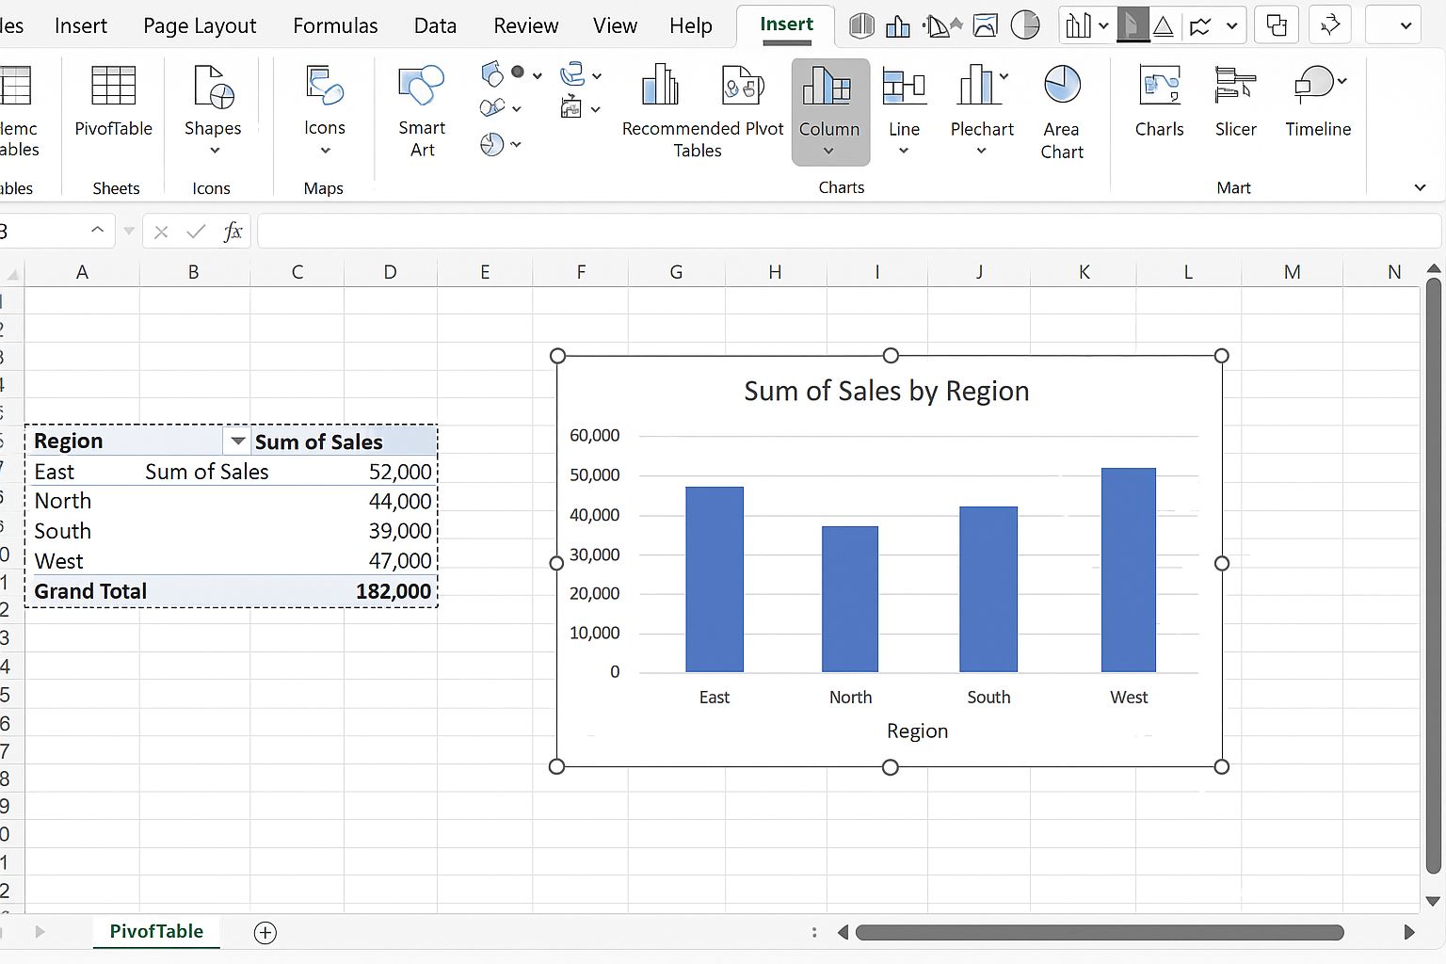Click the circular pie icon in top toolbar
1446x964 pixels.
click(1025, 25)
